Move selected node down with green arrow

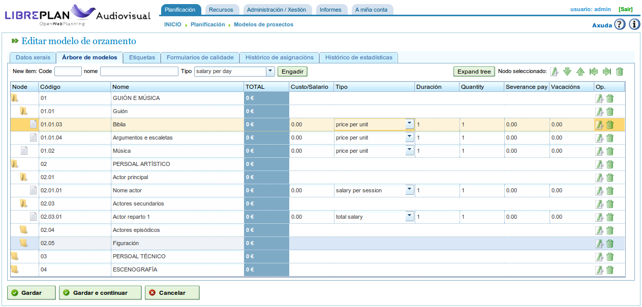pyautogui.click(x=567, y=72)
